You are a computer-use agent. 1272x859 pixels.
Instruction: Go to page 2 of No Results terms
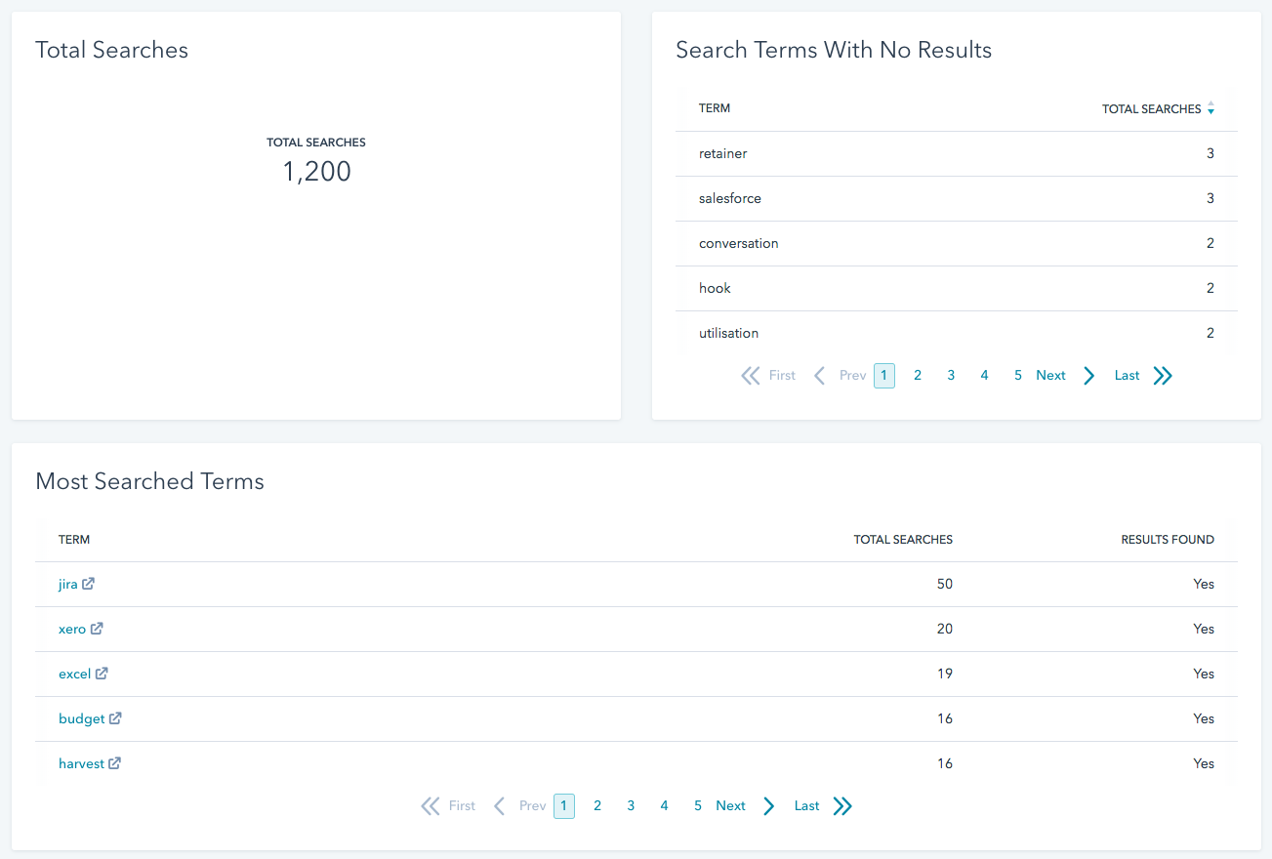click(x=918, y=376)
